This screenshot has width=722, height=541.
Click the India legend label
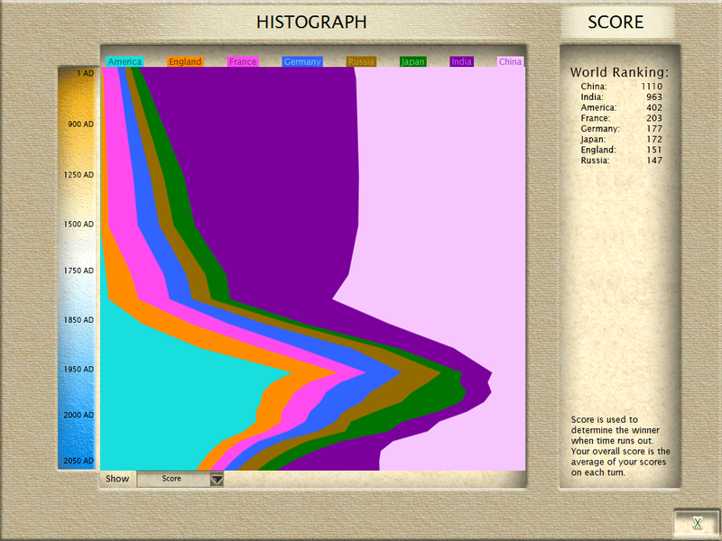[461, 61]
